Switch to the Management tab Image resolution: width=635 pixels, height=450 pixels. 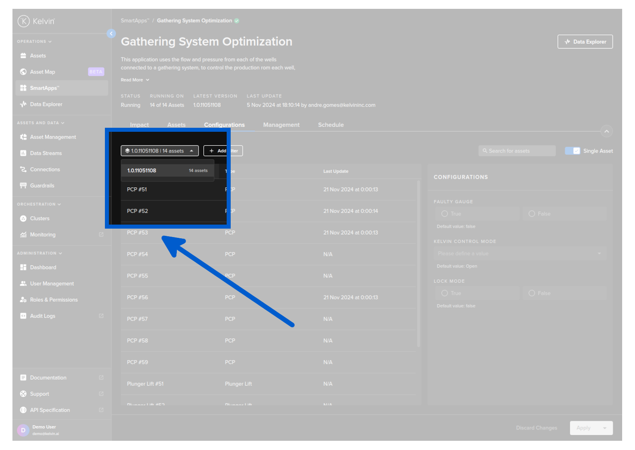coord(281,125)
